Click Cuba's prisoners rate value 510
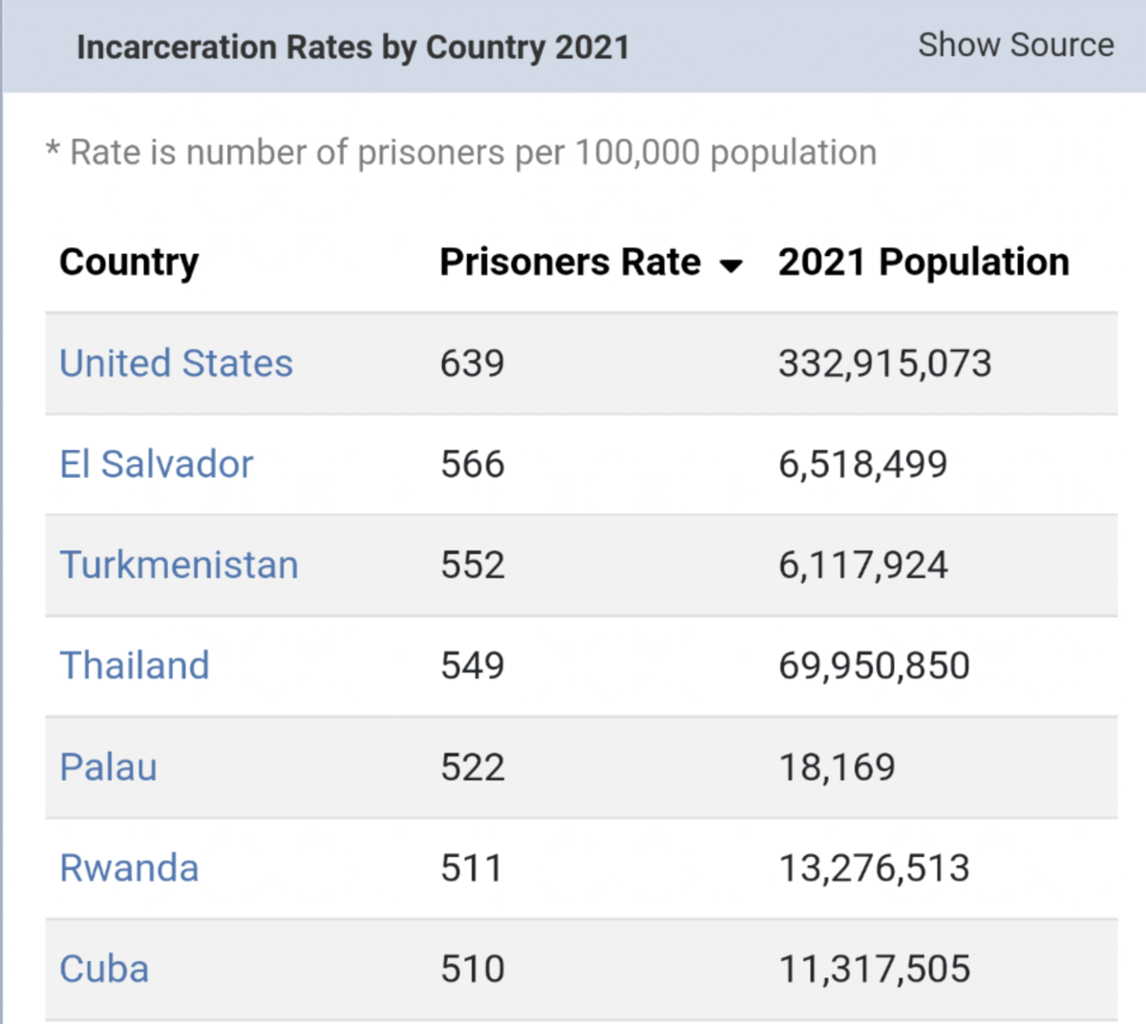This screenshot has width=1146, height=1024. pos(472,970)
